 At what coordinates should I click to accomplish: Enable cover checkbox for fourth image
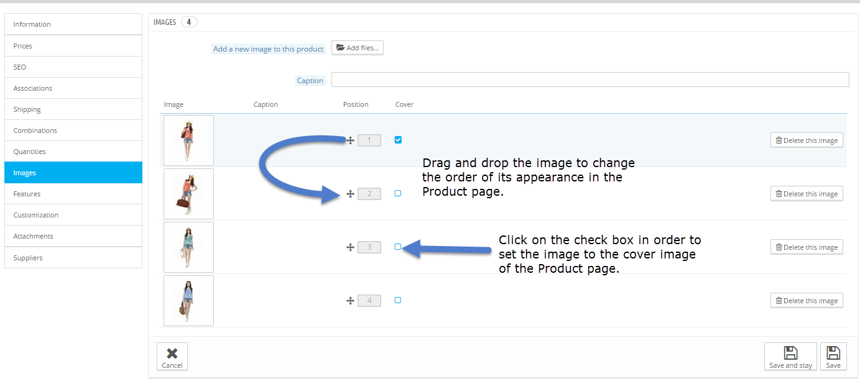coord(398,300)
